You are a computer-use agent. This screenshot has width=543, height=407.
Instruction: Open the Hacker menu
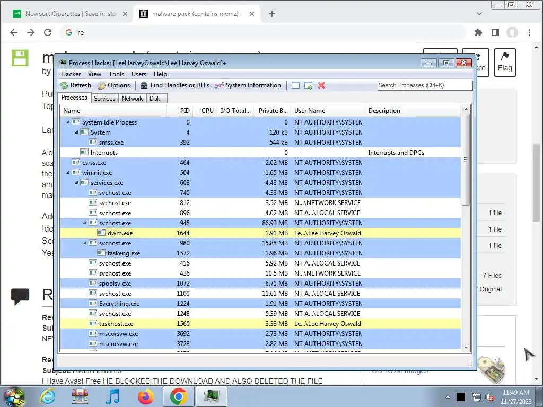(x=71, y=74)
